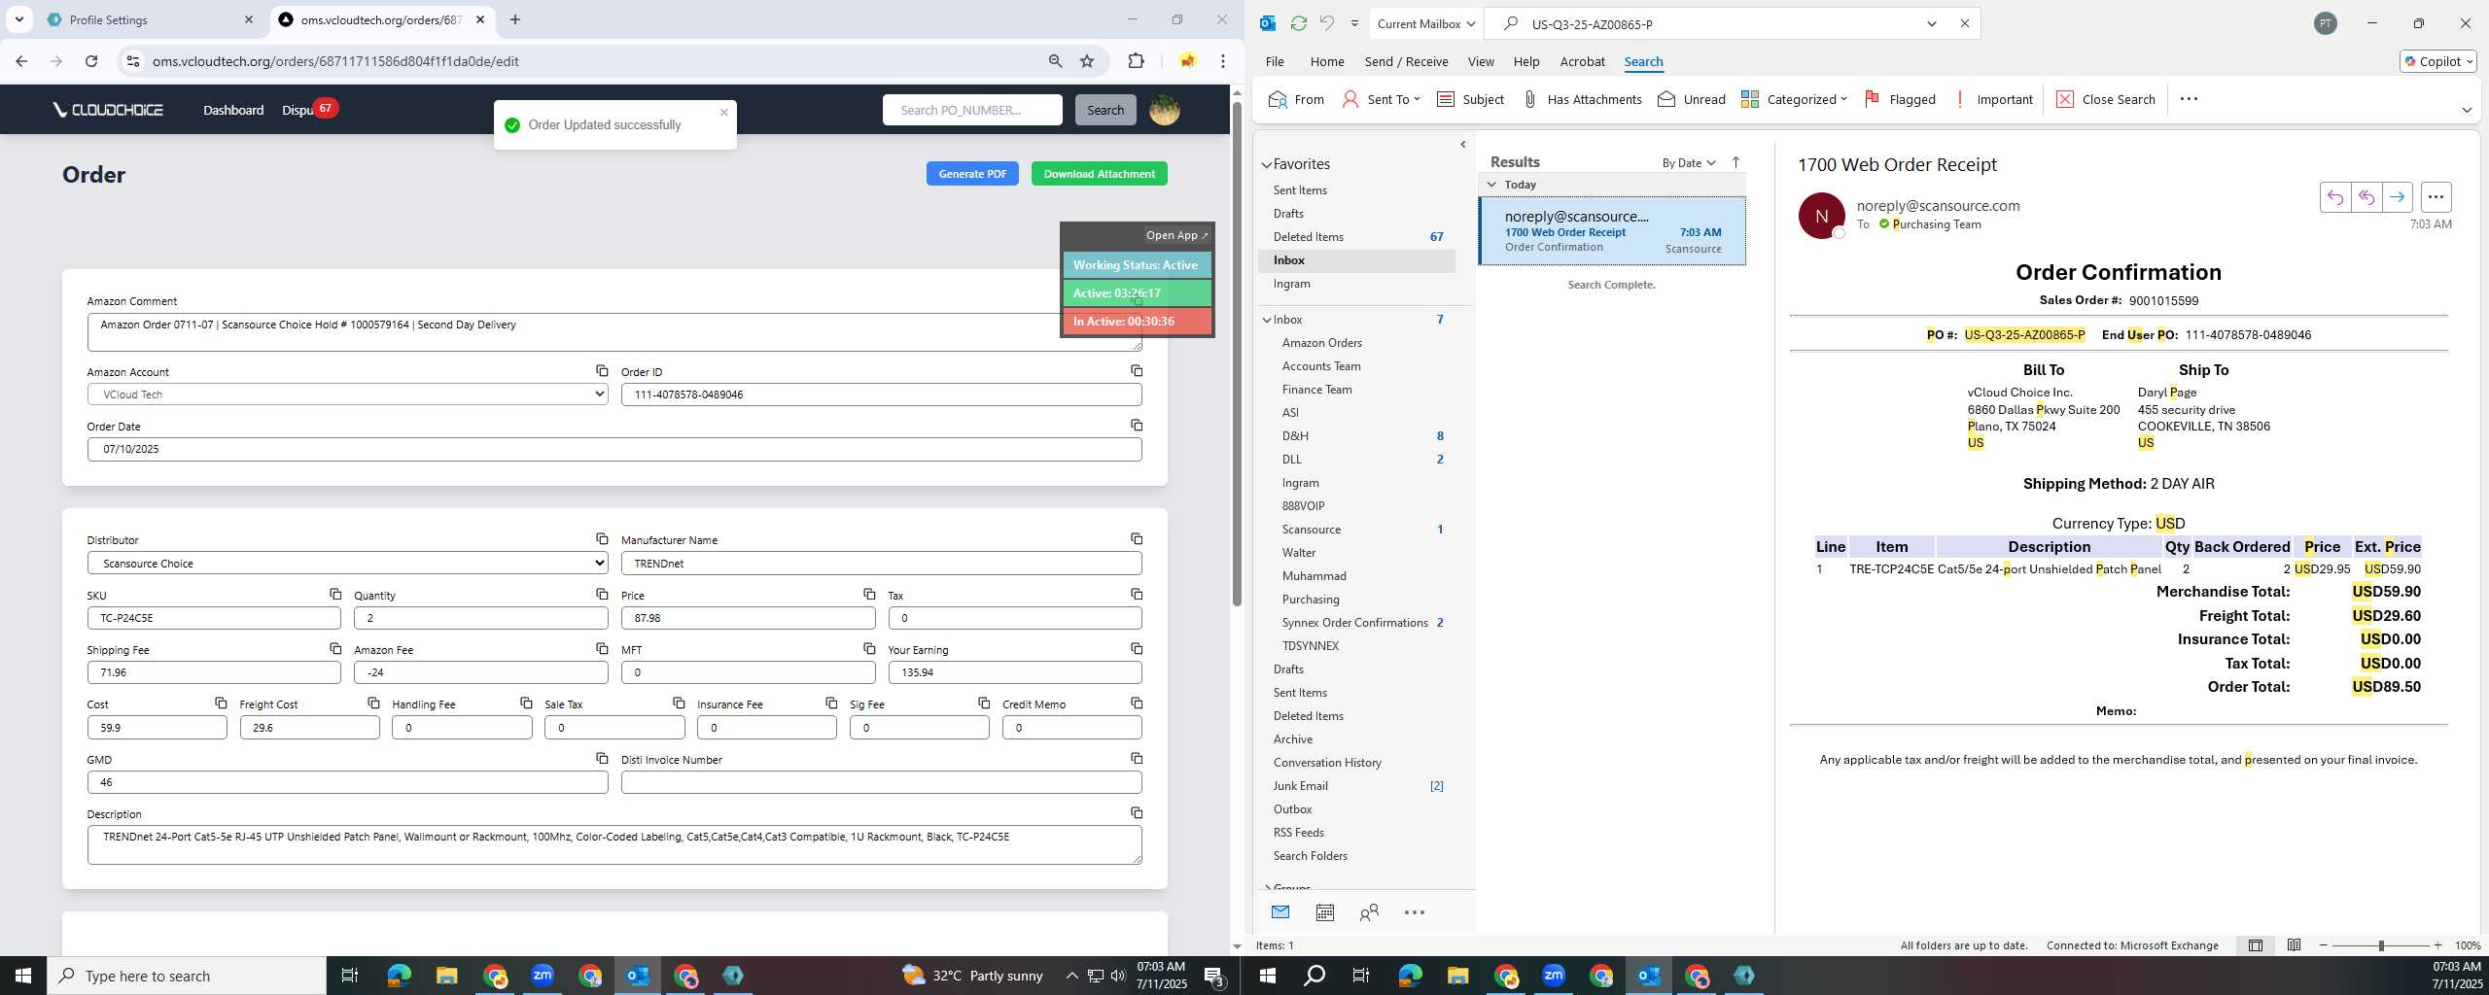Forward the Scansource email

(2397, 197)
